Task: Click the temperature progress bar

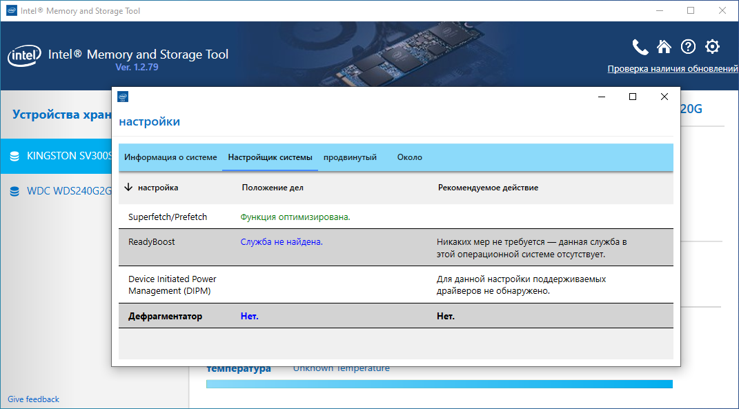Action: click(x=440, y=384)
